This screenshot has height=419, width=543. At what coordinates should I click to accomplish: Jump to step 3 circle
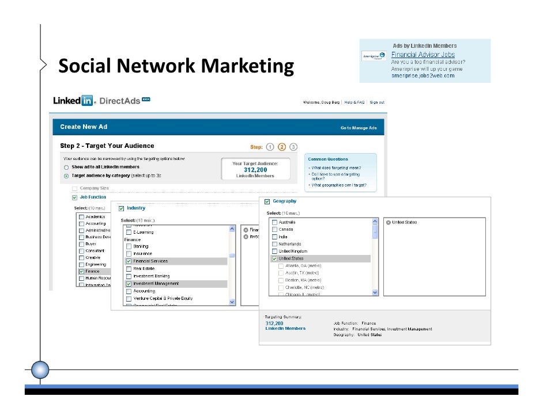pos(293,147)
